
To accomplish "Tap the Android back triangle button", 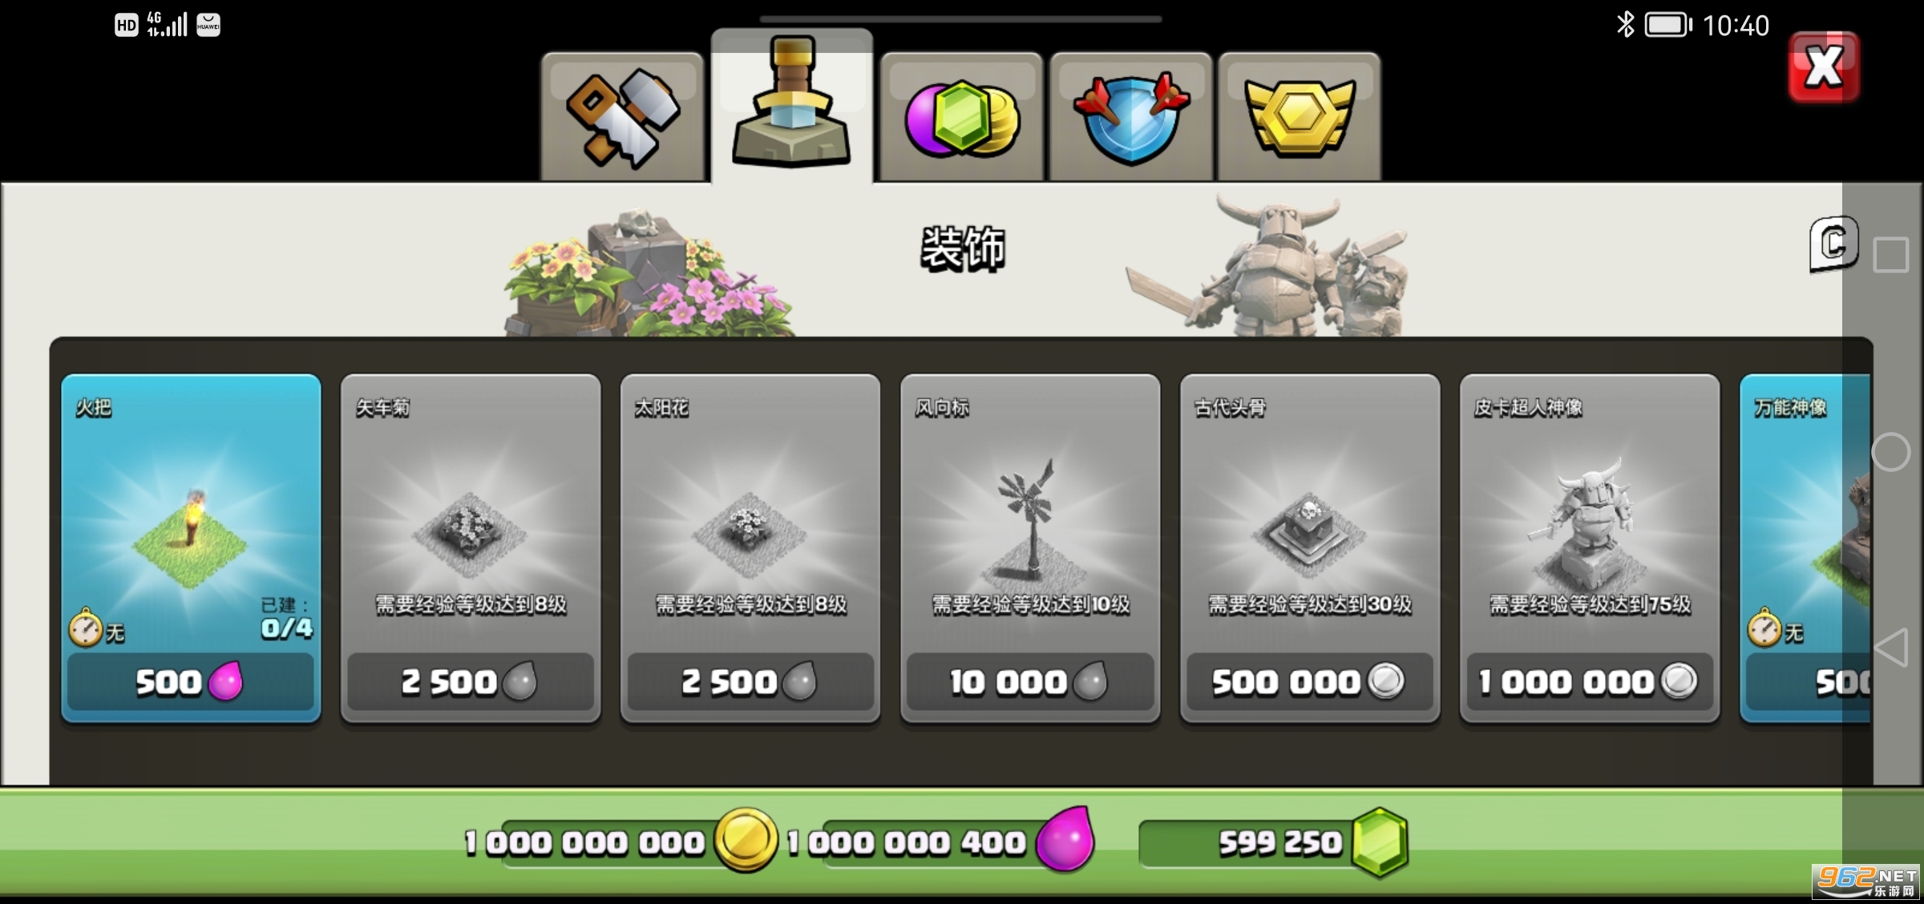I will [1891, 648].
